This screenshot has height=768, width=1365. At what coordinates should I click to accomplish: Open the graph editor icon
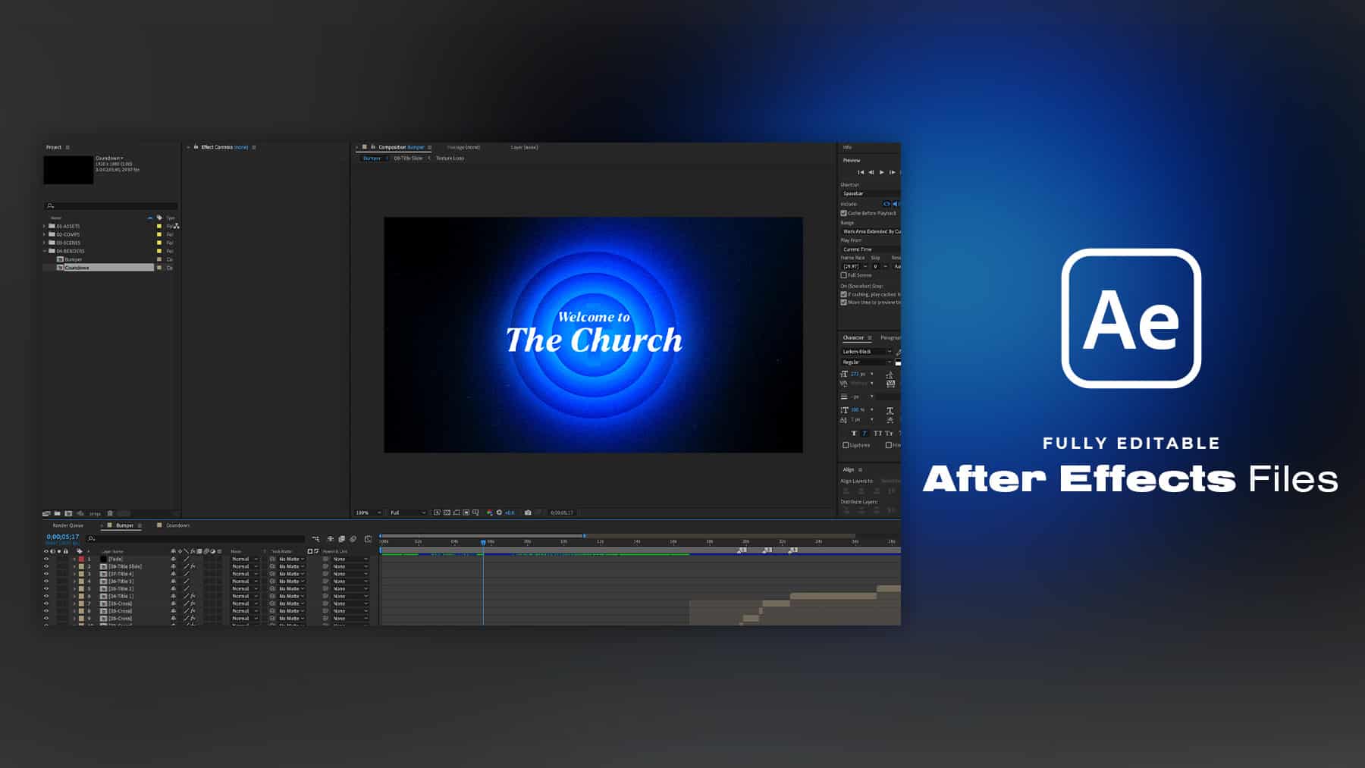click(368, 539)
